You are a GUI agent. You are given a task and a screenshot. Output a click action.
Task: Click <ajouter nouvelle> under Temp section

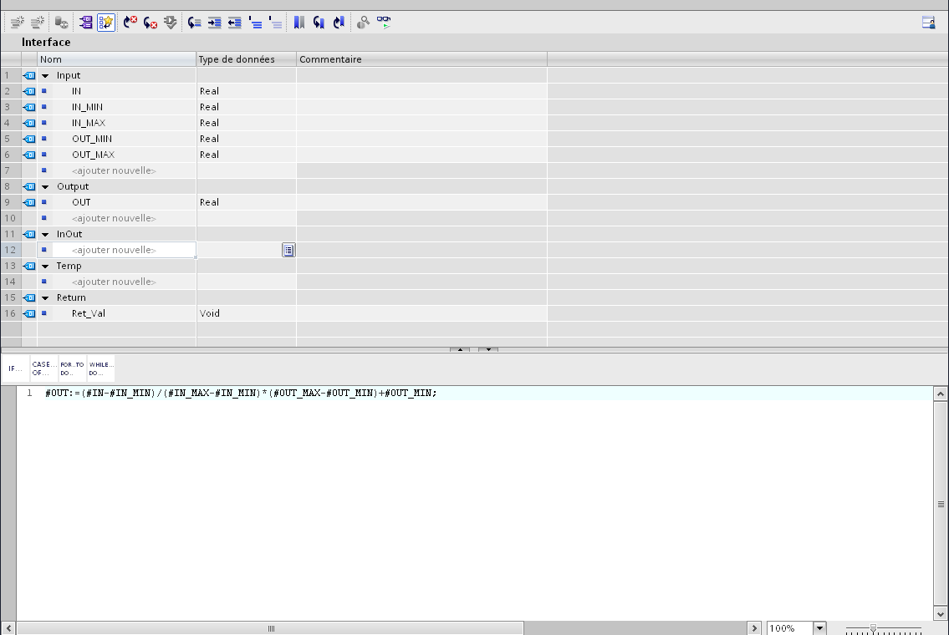pyautogui.click(x=114, y=282)
